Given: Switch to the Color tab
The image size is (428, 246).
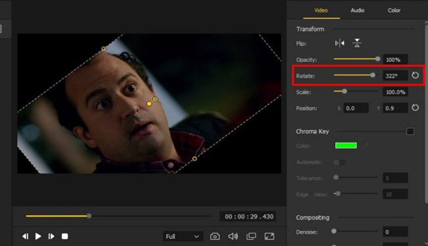Looking at the screenshot, I should [x=394, y=11].
